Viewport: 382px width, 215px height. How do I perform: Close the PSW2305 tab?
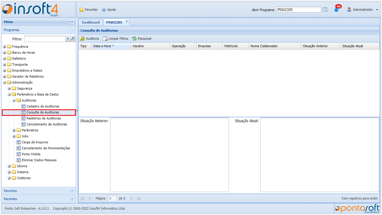click(x=127, y=21)
